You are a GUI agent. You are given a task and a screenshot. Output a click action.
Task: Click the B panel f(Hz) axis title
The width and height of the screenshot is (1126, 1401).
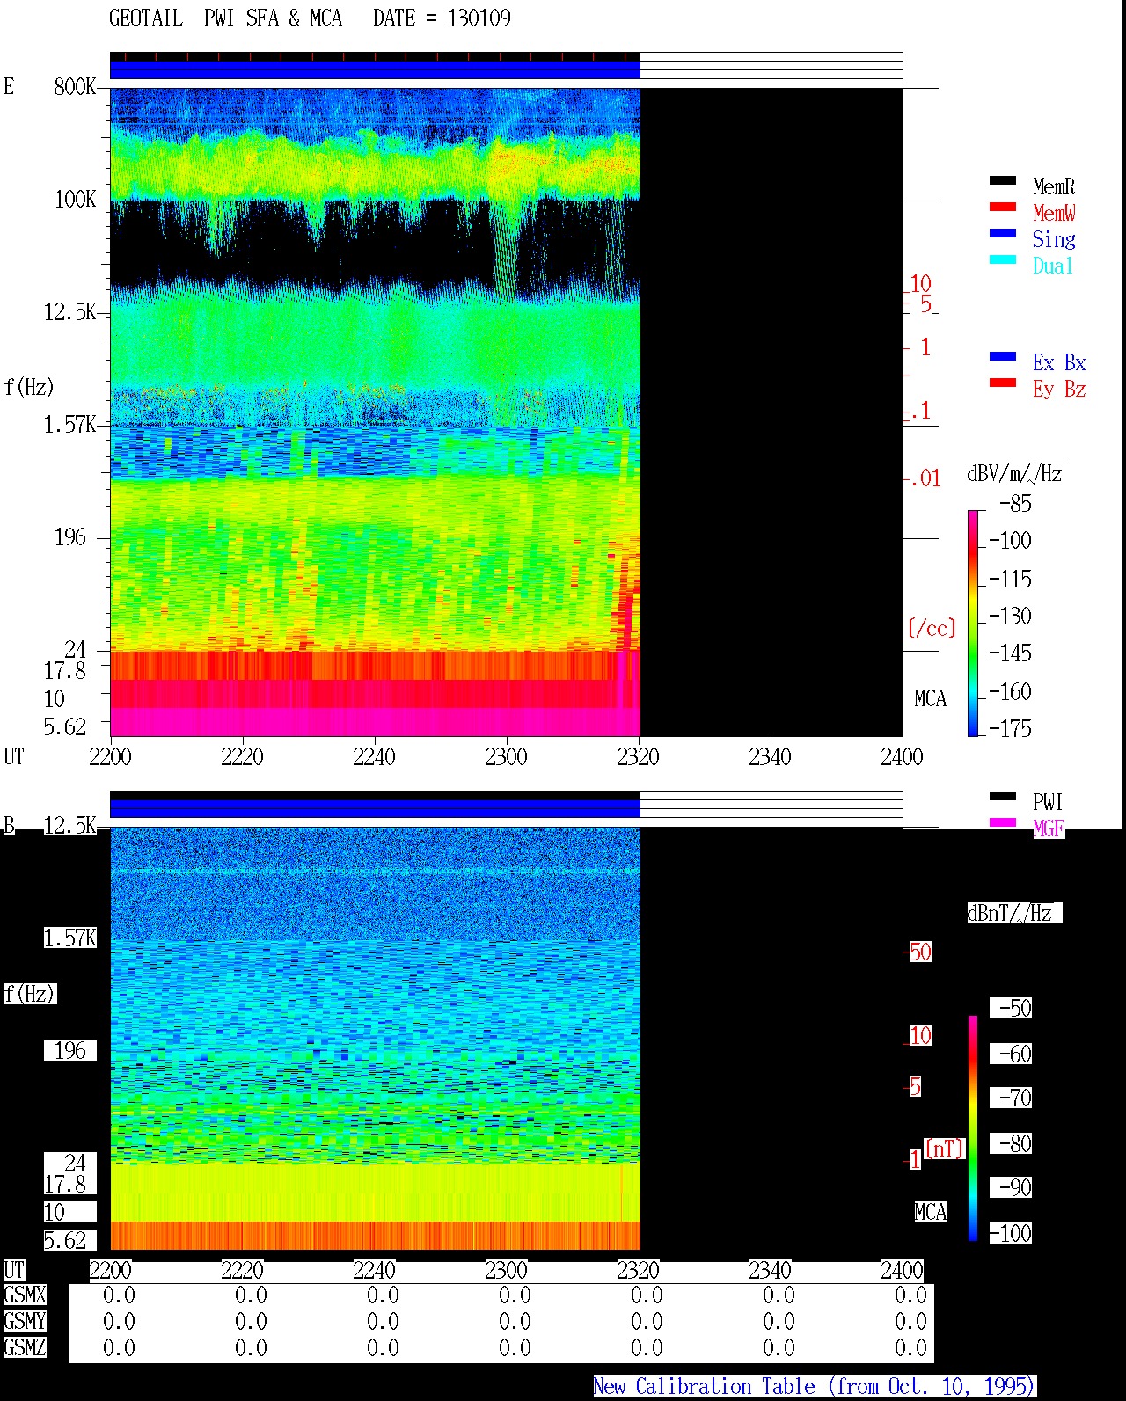click(29, 994)
